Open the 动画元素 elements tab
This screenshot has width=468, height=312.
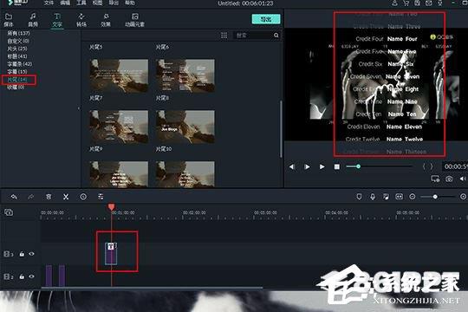(x=134, y=20)
